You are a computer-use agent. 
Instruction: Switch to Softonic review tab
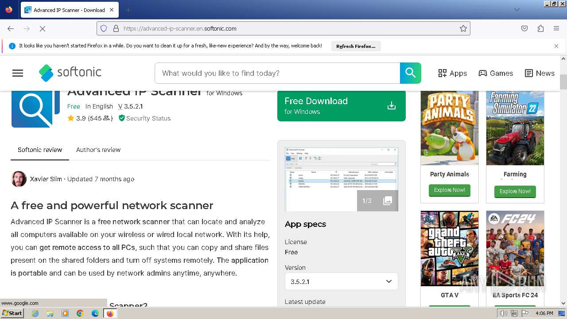click(40, 150)
